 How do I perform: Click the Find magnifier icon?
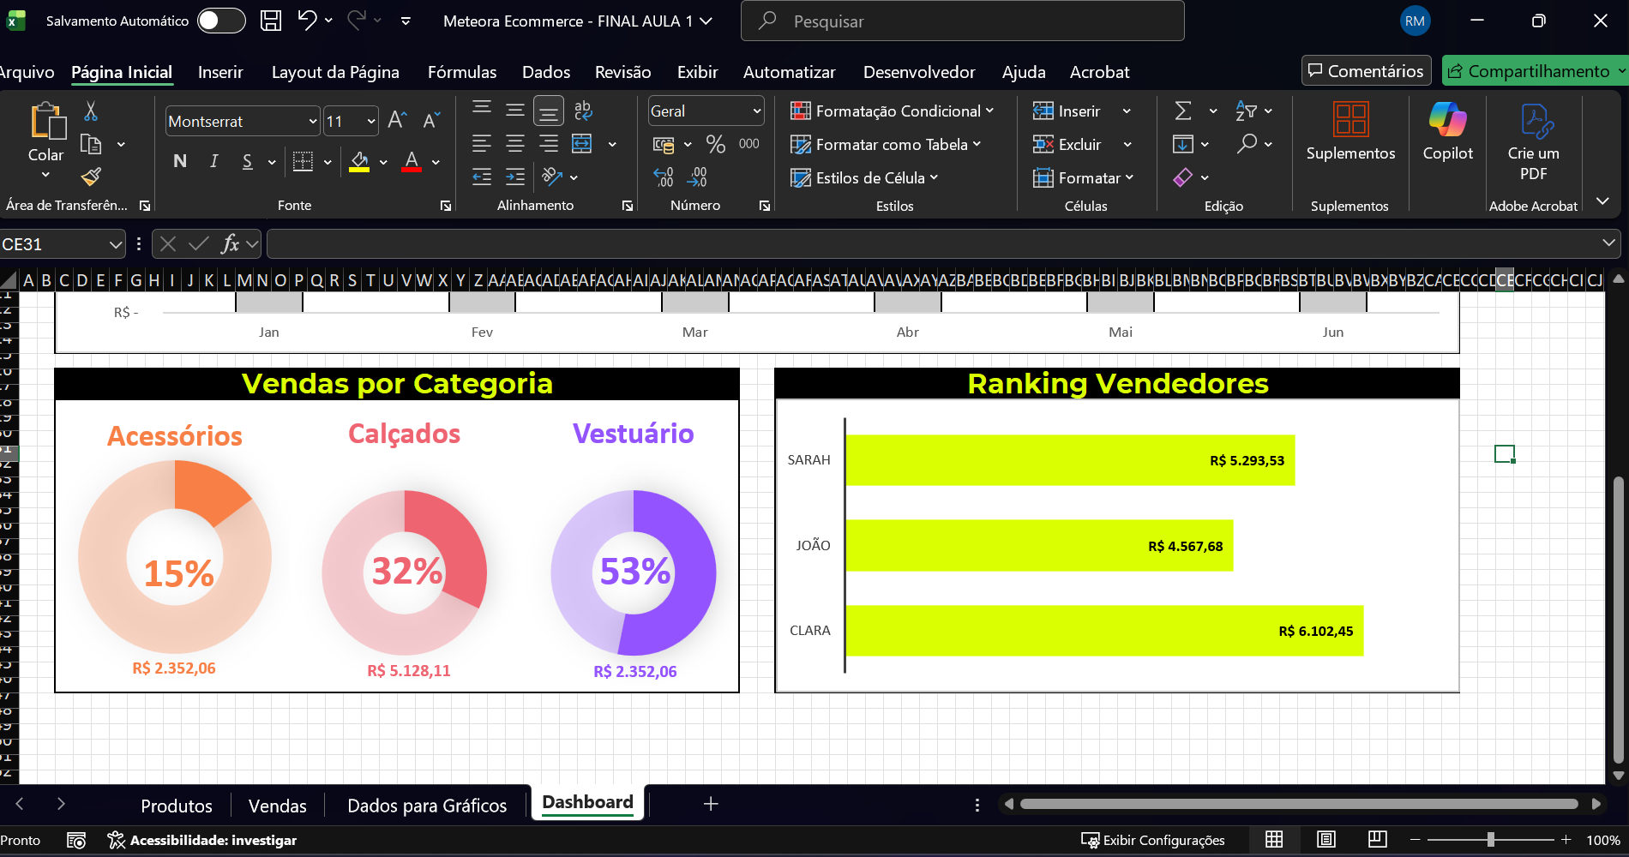coord(1247,144)
